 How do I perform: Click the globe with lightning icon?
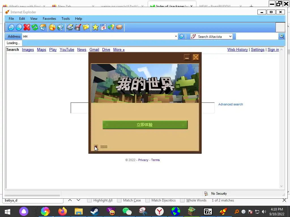click(111, 27)
